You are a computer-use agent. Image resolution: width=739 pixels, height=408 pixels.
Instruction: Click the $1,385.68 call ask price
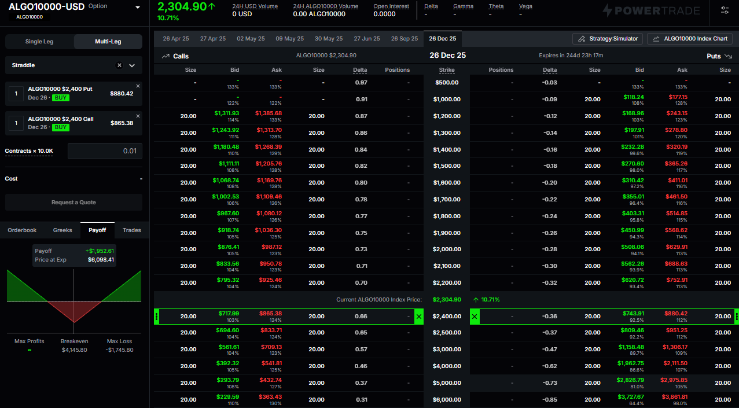(x=269, y=113)
